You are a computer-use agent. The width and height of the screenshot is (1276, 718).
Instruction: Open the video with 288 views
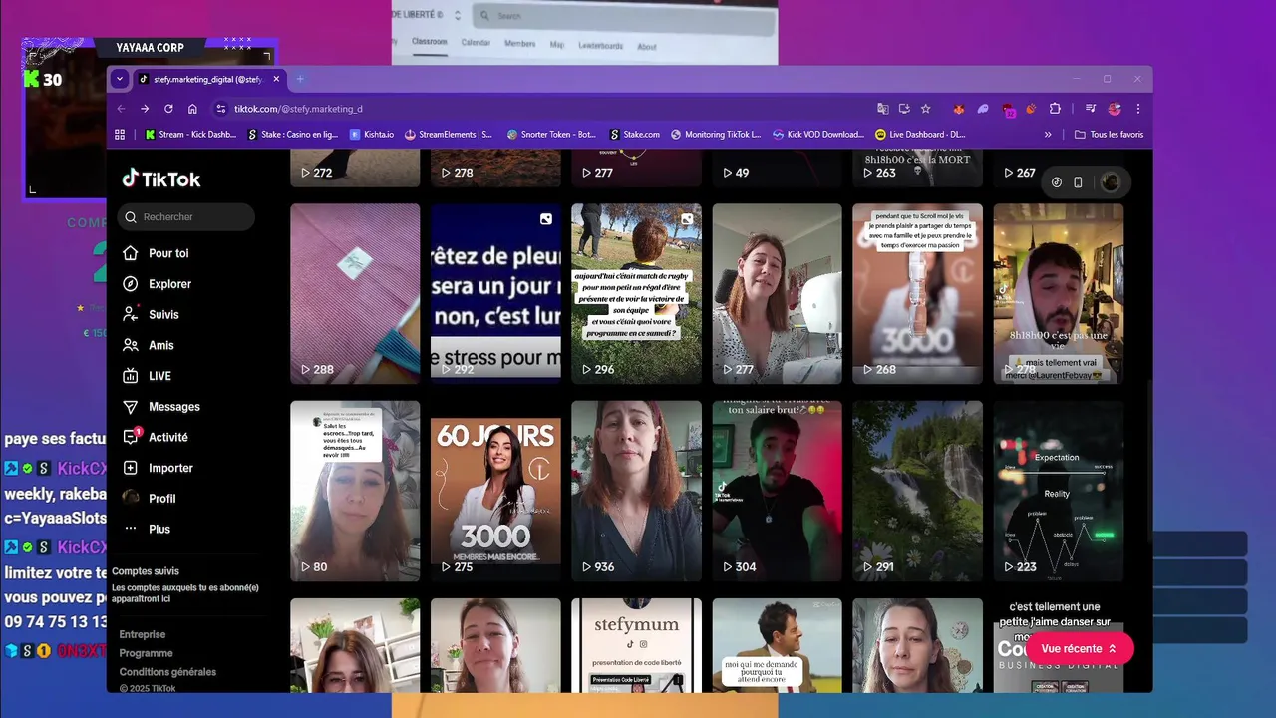pyautogui.click(x=355, y=293)
